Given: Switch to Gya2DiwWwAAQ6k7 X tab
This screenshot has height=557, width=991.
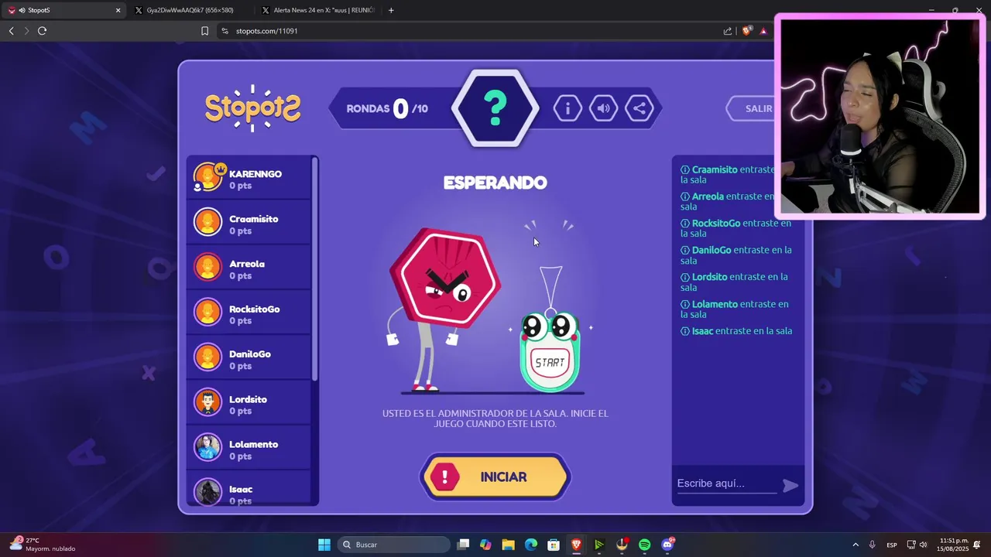Looking at the screenshot, I should coord(190,10).
